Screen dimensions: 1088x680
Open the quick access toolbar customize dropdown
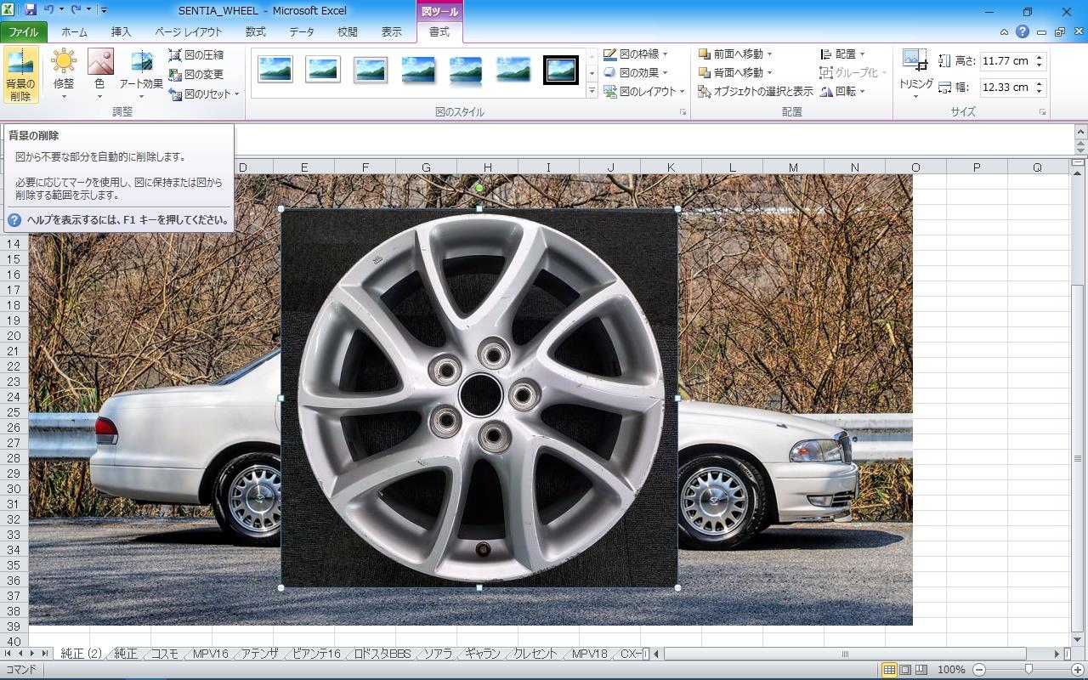[x=104, y=10]
